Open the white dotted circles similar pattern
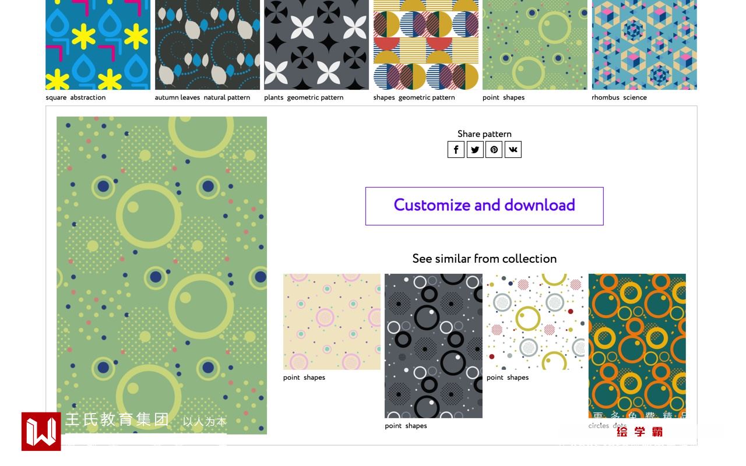 point(535,322)
